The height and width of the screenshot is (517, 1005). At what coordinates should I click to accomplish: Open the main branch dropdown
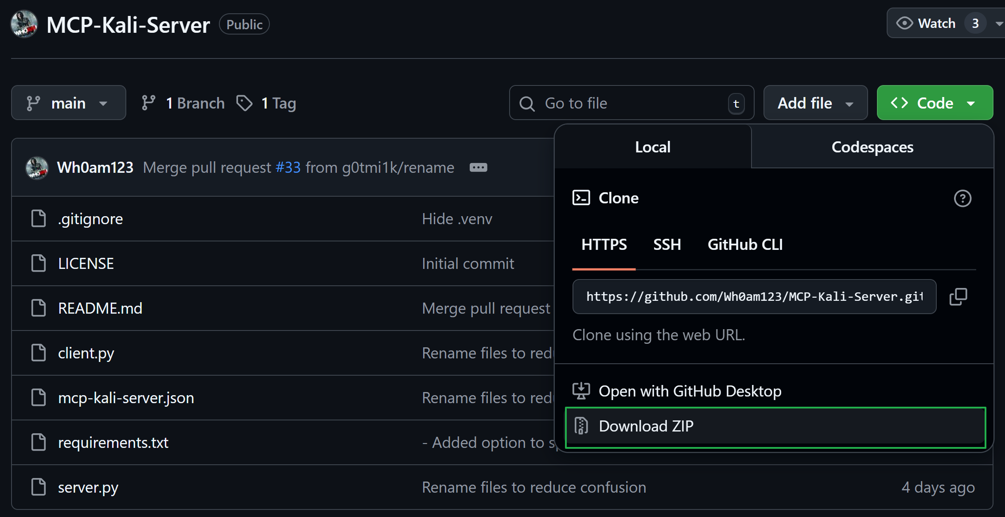68,103
